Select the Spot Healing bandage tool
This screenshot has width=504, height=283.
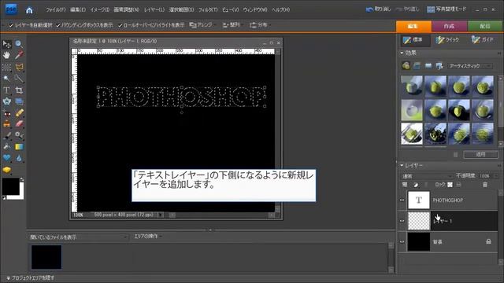tap(19, 113)
